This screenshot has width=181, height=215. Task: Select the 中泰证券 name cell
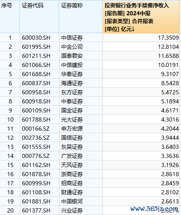(x=81, y=101)
